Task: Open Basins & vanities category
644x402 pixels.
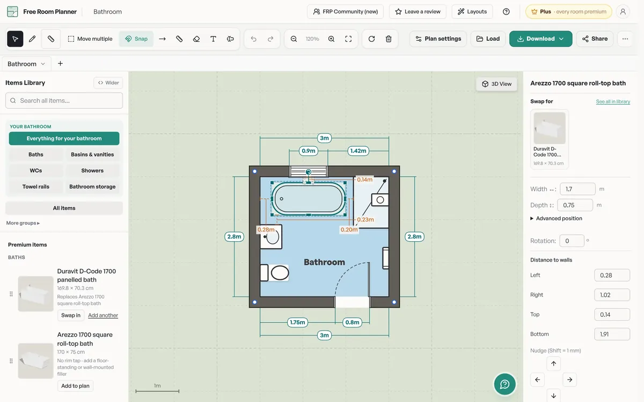Action: click(92, 154)
